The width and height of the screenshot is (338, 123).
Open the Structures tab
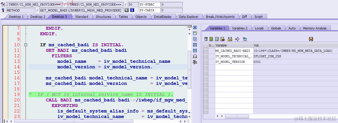[x=103, y=17]
